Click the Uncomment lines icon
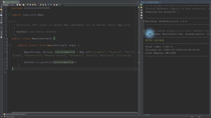The height and width of the screenshot is (118, 211). pos(62,5)
